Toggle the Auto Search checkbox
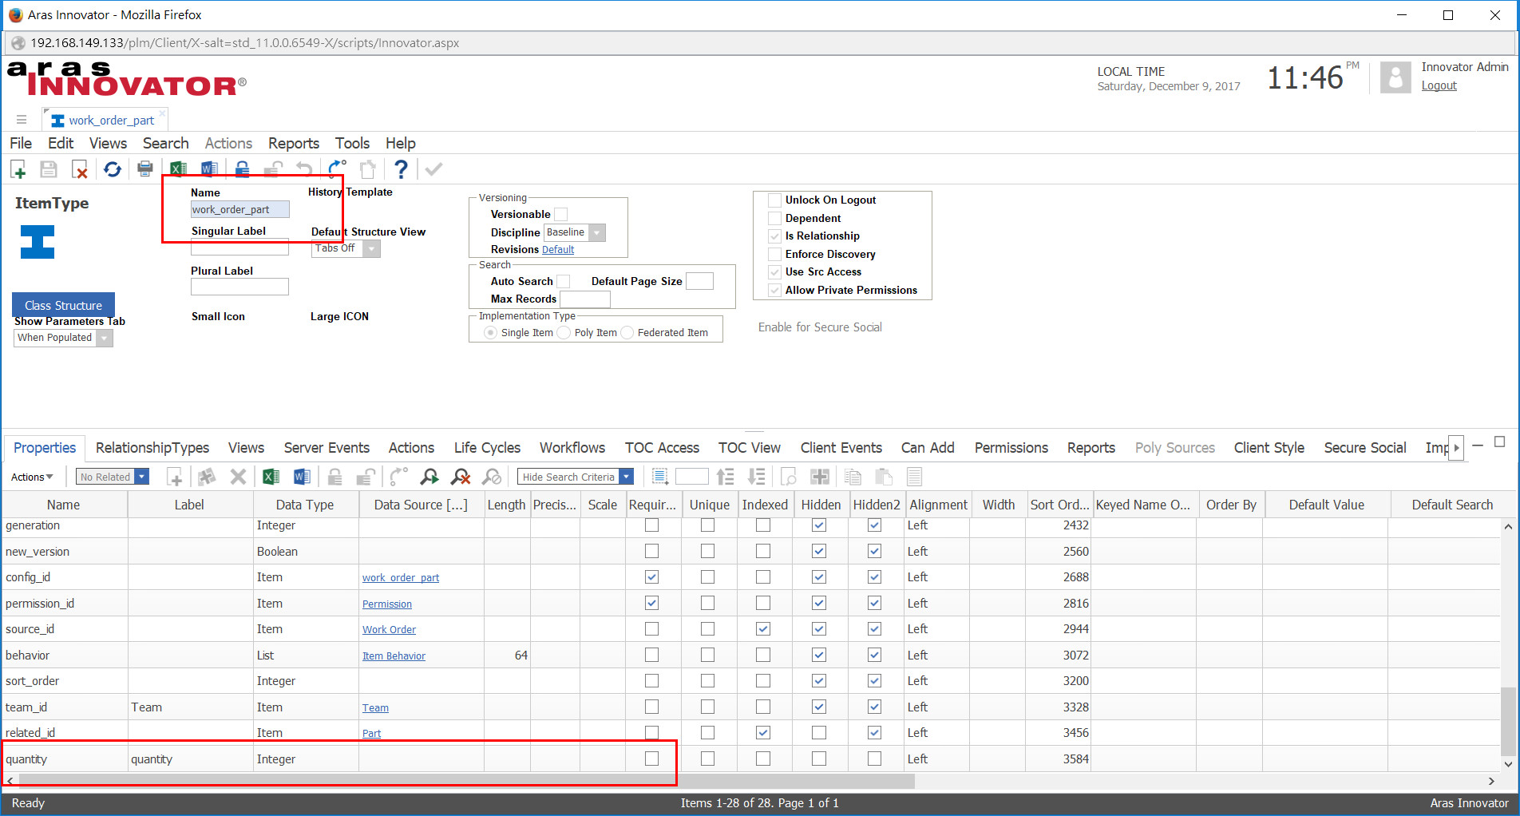This screenshot has height=816, width=1520. tap(564, 281)
